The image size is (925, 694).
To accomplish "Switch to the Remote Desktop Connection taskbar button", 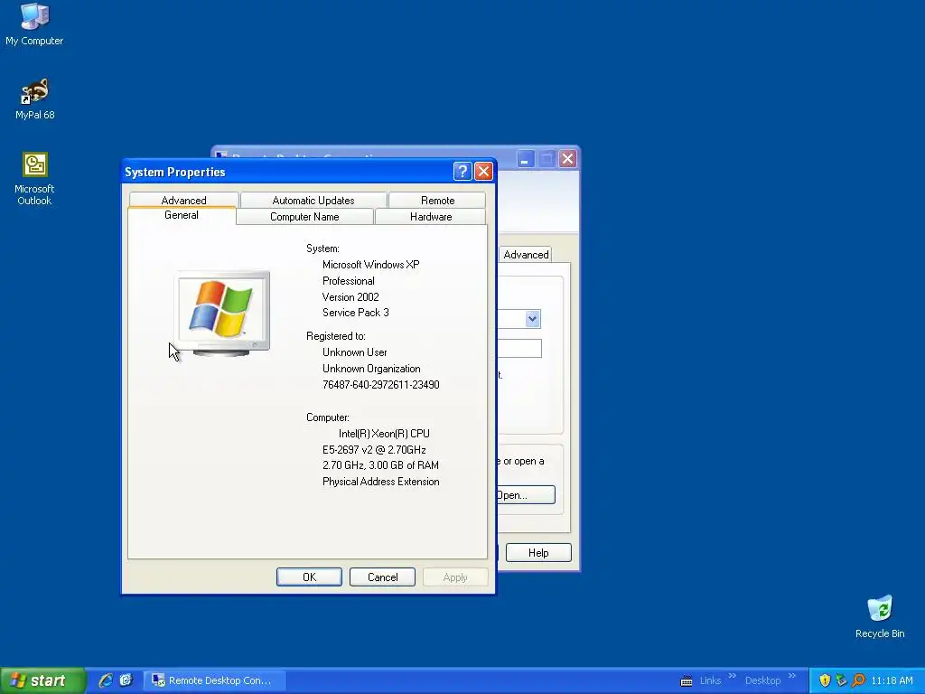I will point(215,680).
